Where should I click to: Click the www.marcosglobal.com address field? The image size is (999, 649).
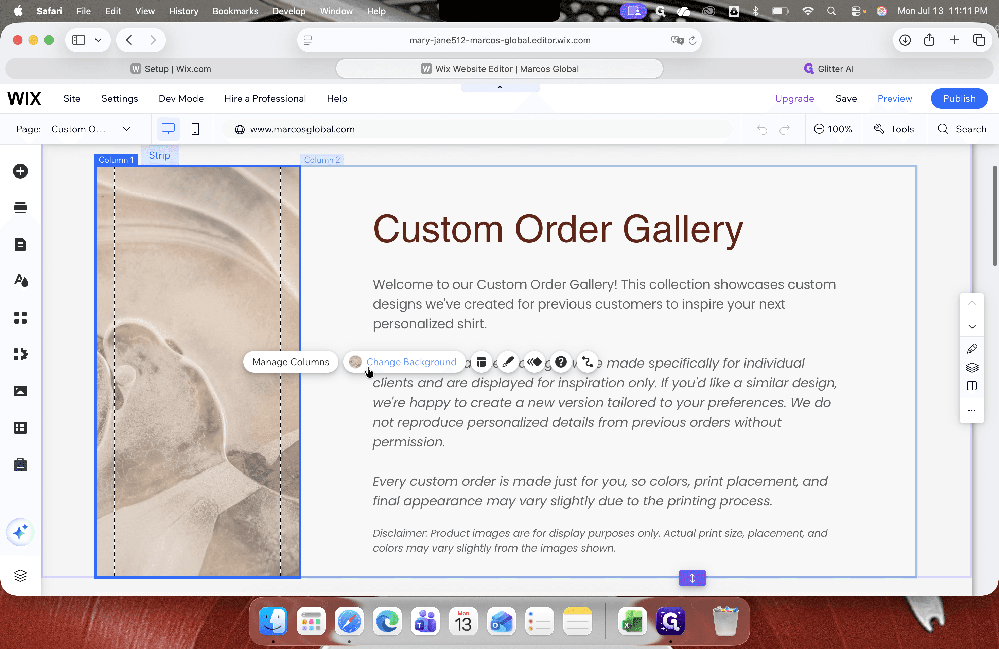(x=477, y=129)
